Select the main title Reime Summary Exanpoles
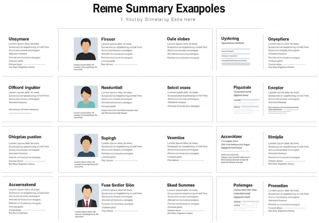This screenshot has width=319, height=223. [159, 9]
